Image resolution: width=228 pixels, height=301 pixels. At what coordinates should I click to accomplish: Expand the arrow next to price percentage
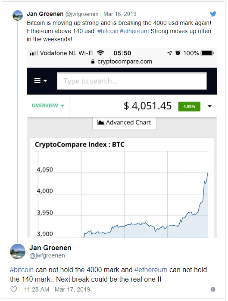[x=210, y=106]
